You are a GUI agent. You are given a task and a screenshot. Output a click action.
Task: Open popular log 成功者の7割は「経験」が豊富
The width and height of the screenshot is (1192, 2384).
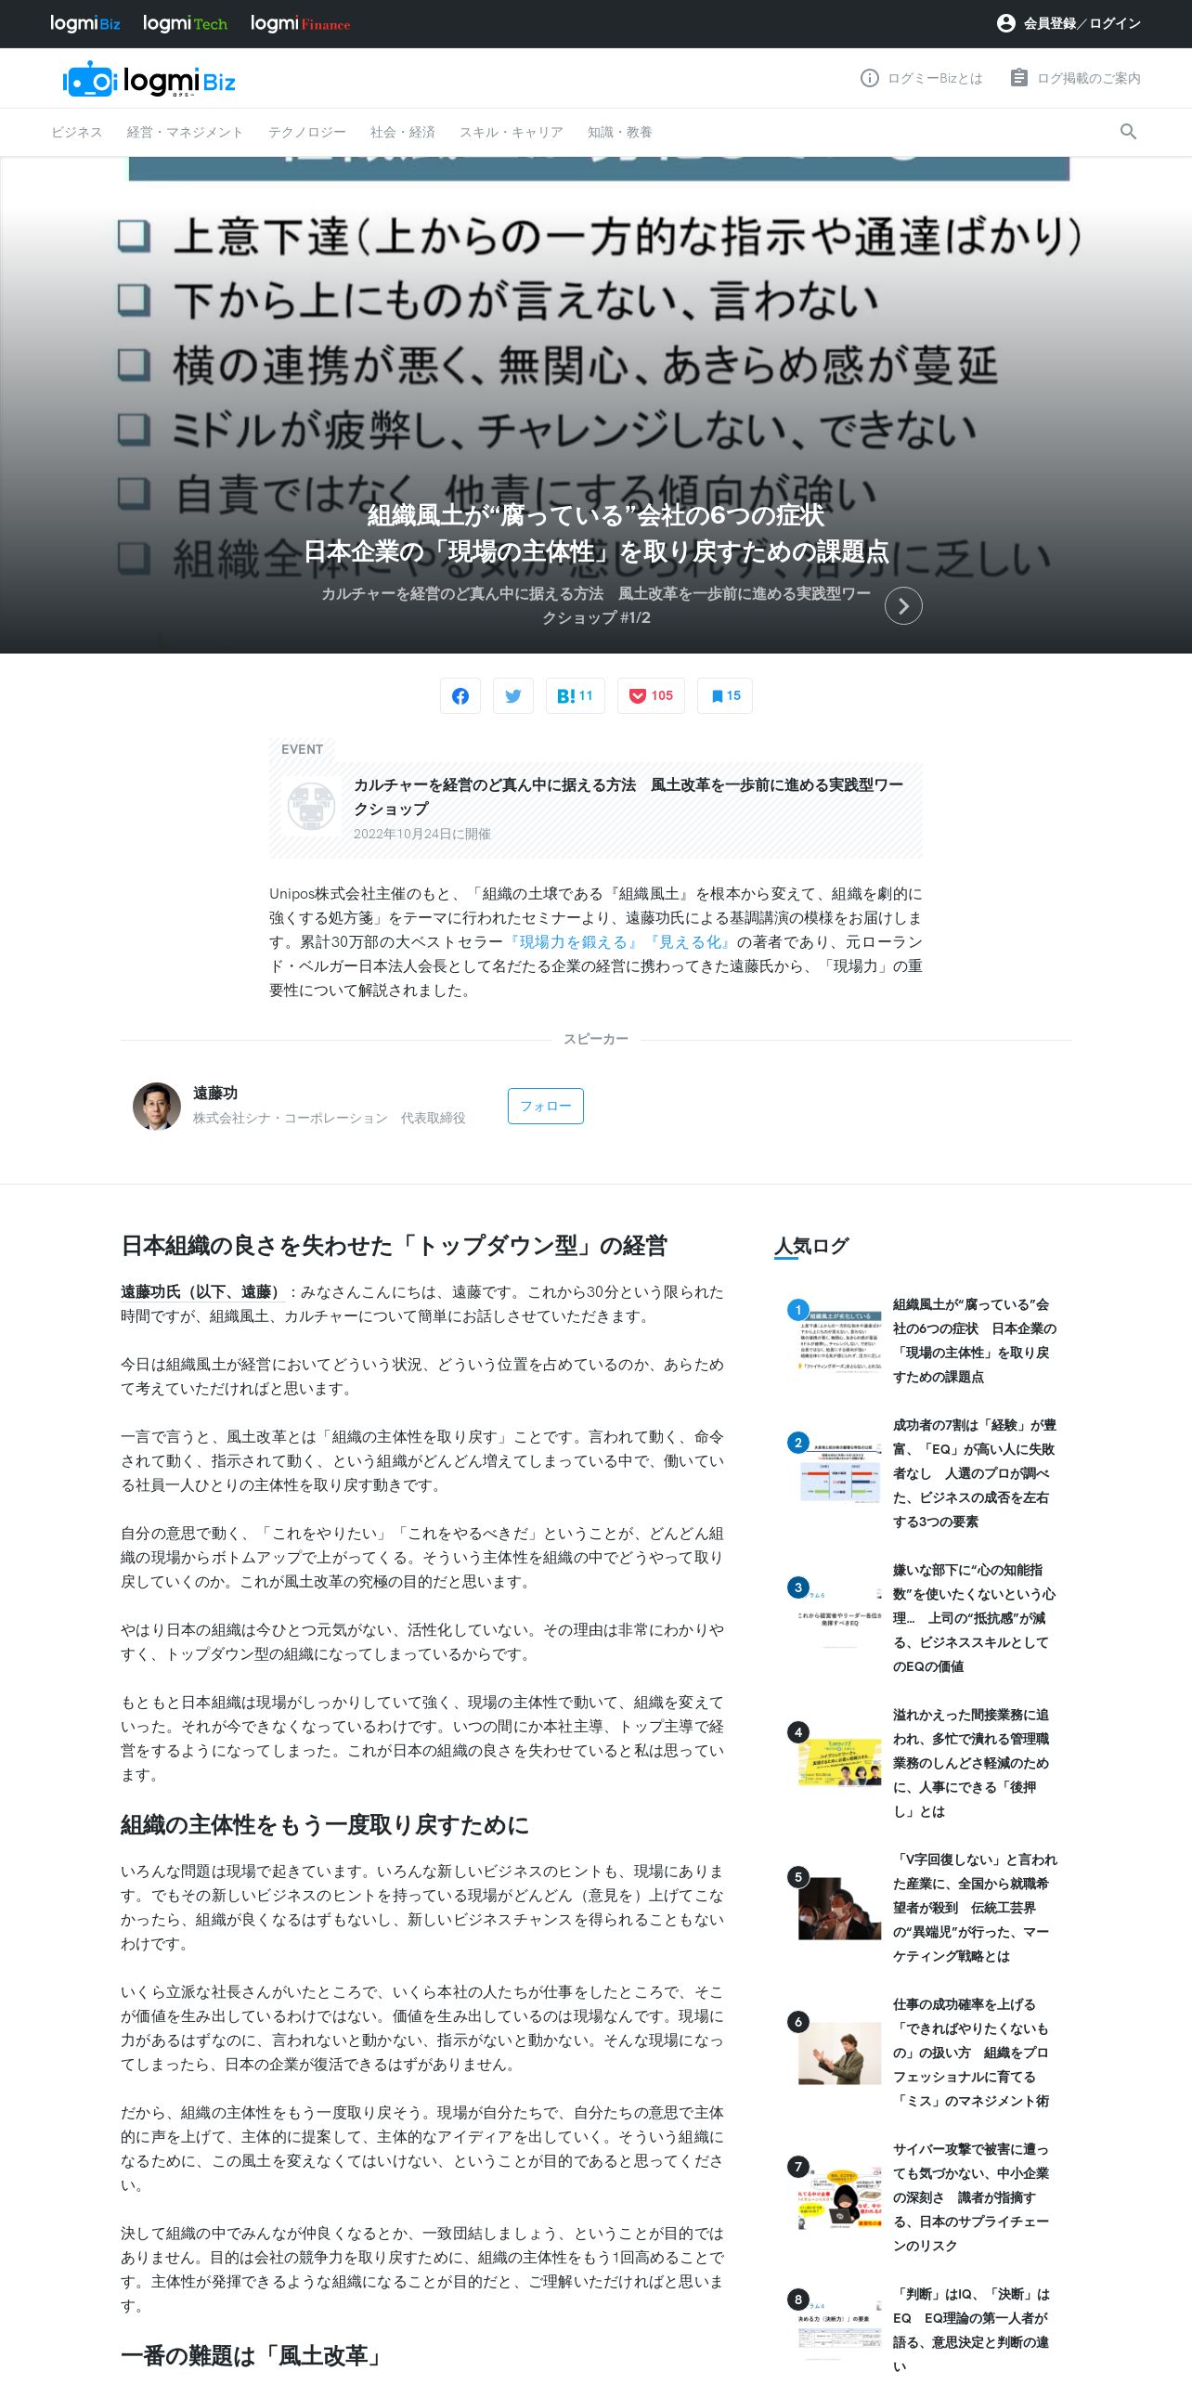pos(975,1473)
